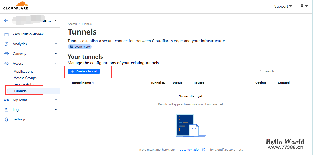Expand the Gateway section chevron

pos(56,54)
